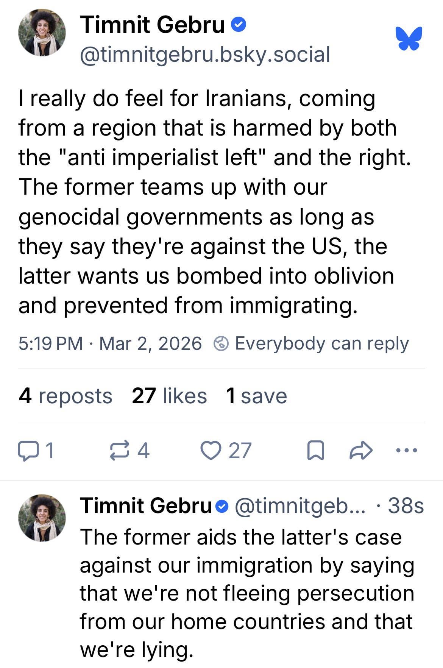This screenshot has height=668, width=443.
Task: Click the 1 save count
Action: pos(256,396)
